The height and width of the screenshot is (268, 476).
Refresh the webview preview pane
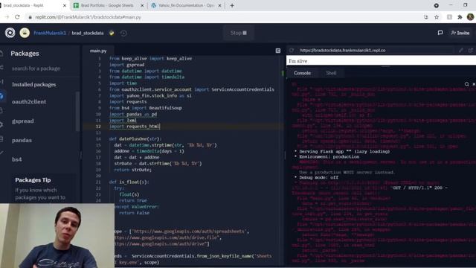coord(292,50)
